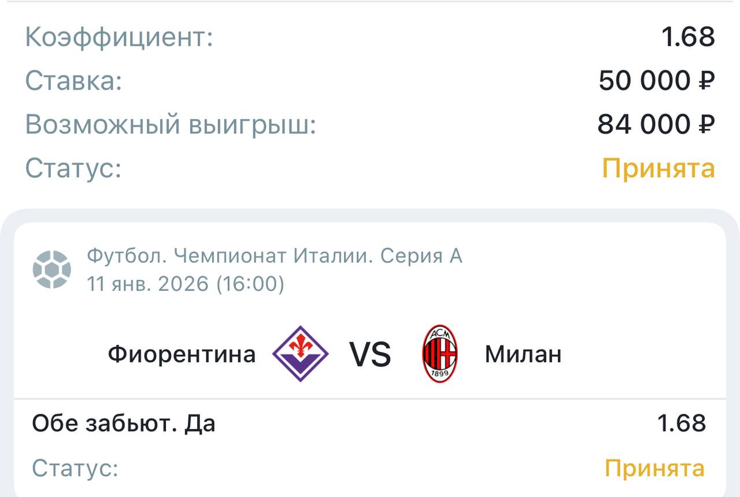
Task: Click the football sport icon
Action: pos(52,269)
